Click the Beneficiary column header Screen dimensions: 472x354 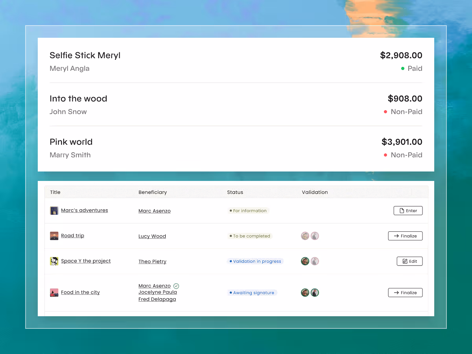[153, 192]
